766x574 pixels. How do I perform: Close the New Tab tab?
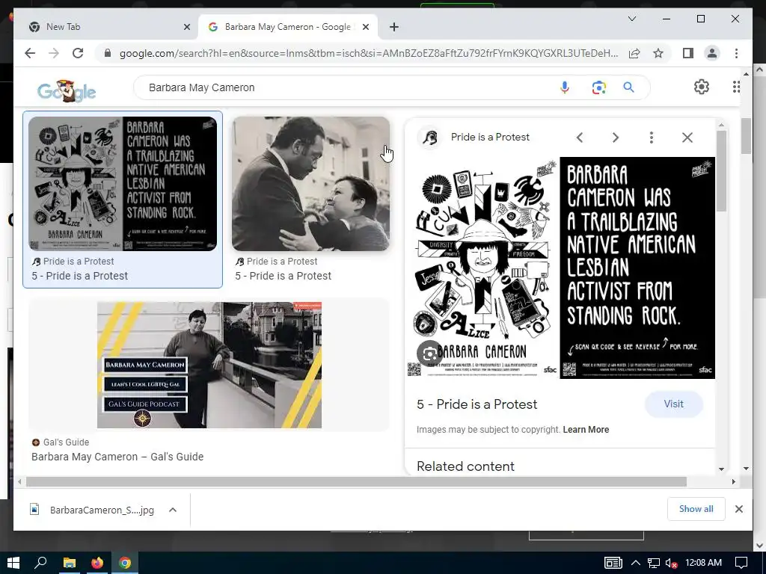(186, 27)
